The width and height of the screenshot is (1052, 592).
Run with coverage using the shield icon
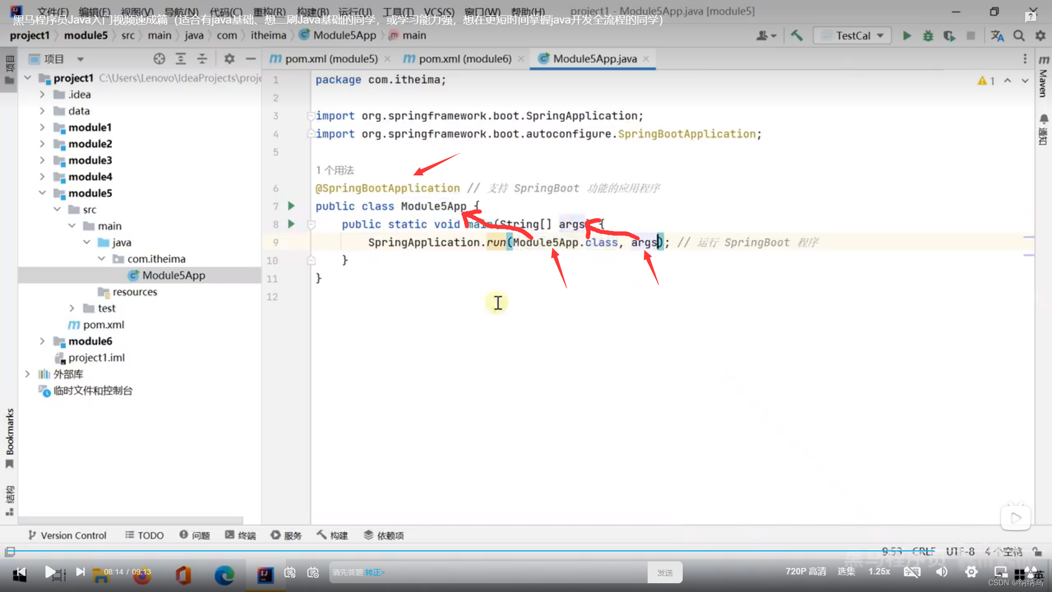coord(949,36)
